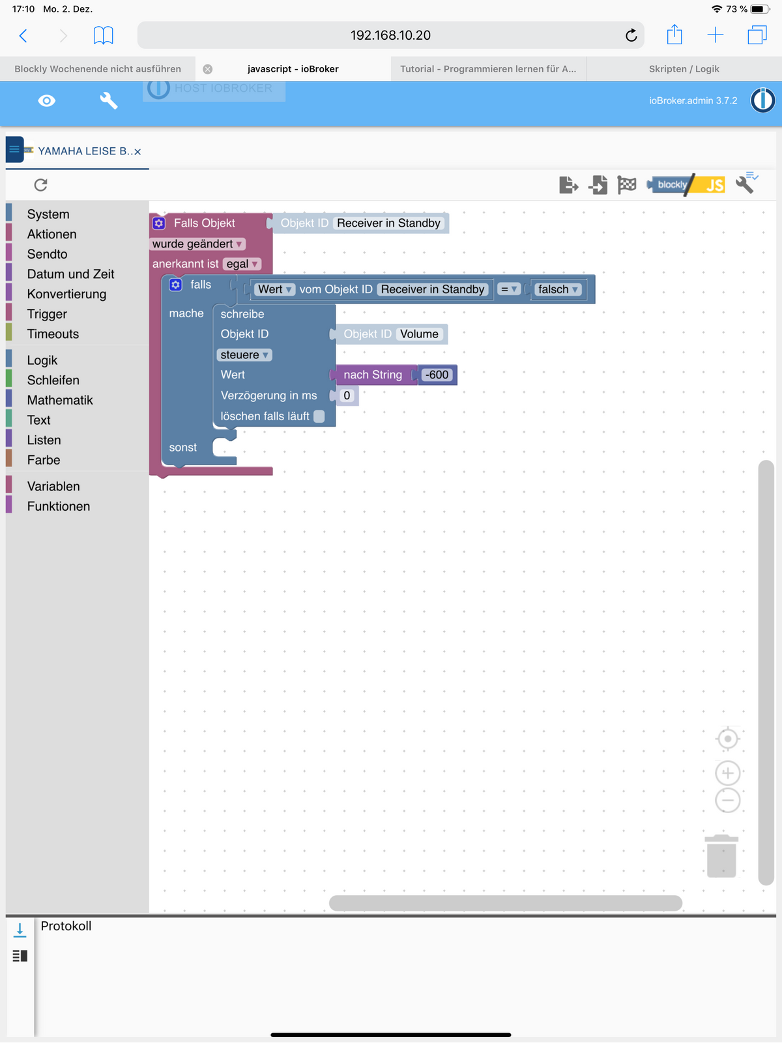The image size is (782, 1043).
Task: Open Mathematik block category
Action: (x=60, y=401)
